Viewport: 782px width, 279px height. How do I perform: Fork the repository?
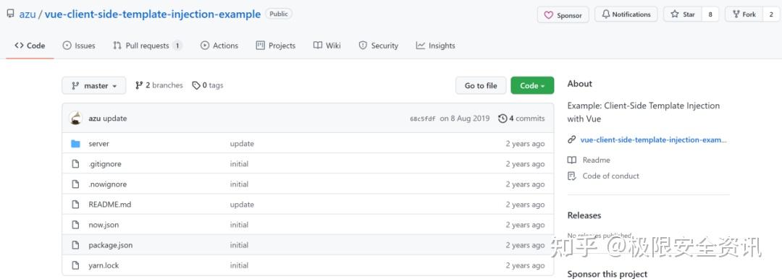(744, 14)
